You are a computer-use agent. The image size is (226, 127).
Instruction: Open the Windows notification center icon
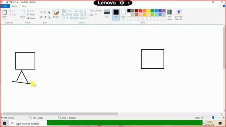coord(220,123)
